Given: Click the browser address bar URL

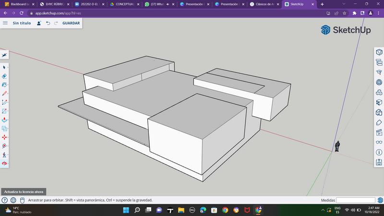Looking at the screenshot, I should [58, 13].
